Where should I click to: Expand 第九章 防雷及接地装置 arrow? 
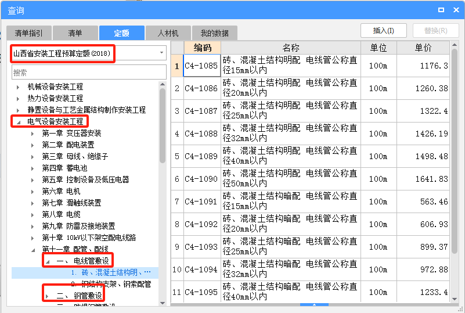click(x=33, y=226)
